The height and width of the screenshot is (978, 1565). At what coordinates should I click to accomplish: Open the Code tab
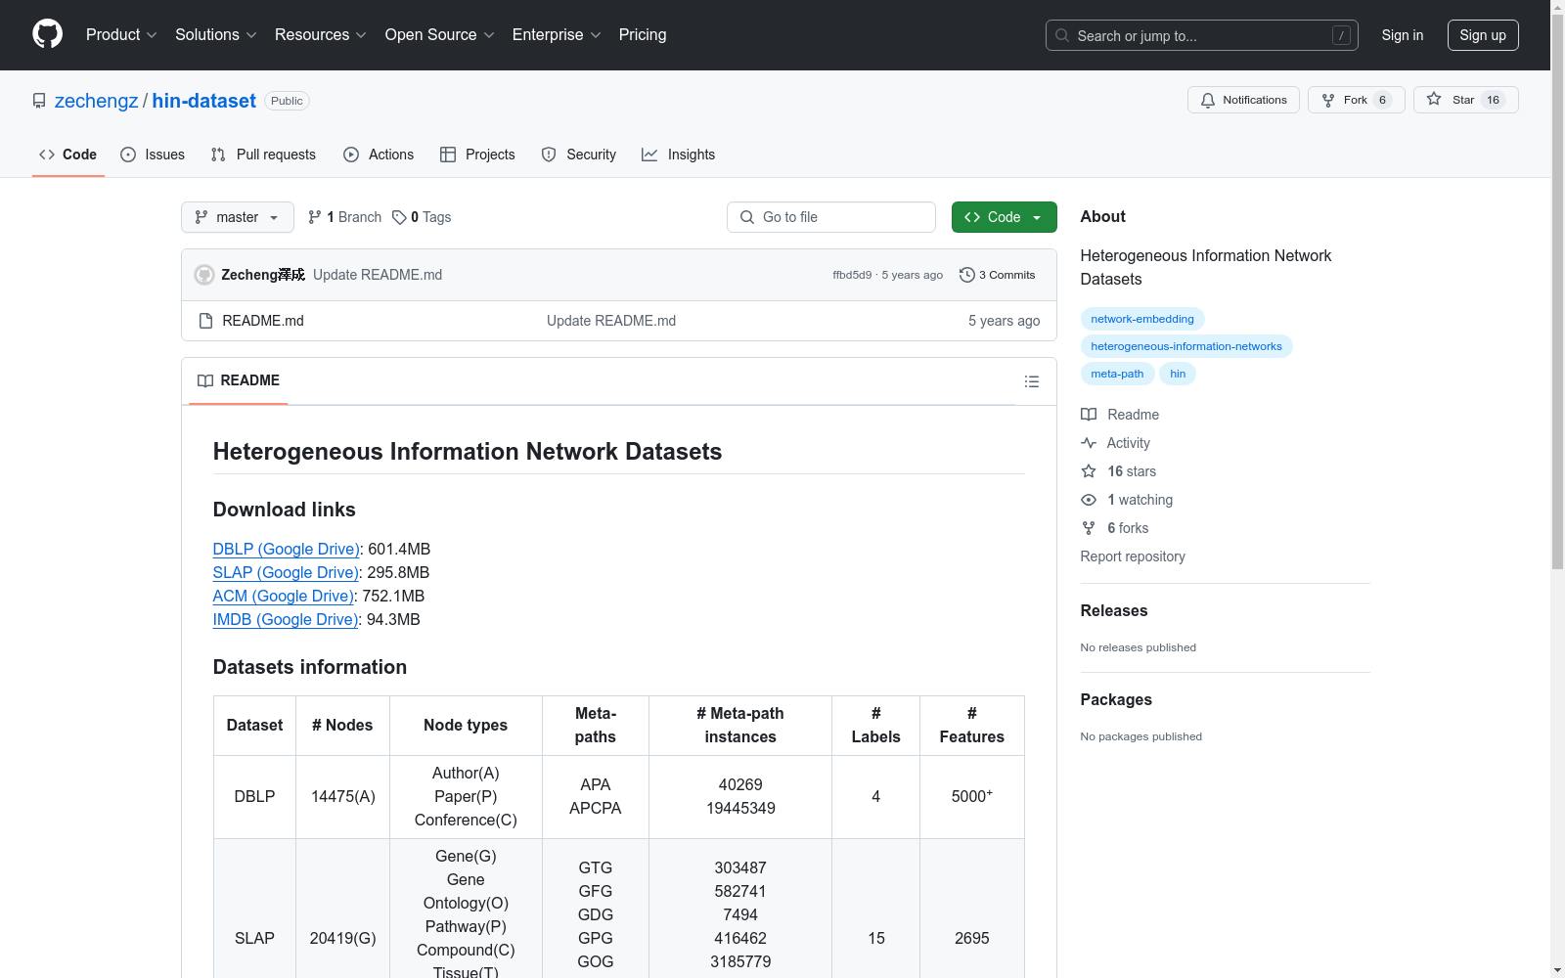67,155
